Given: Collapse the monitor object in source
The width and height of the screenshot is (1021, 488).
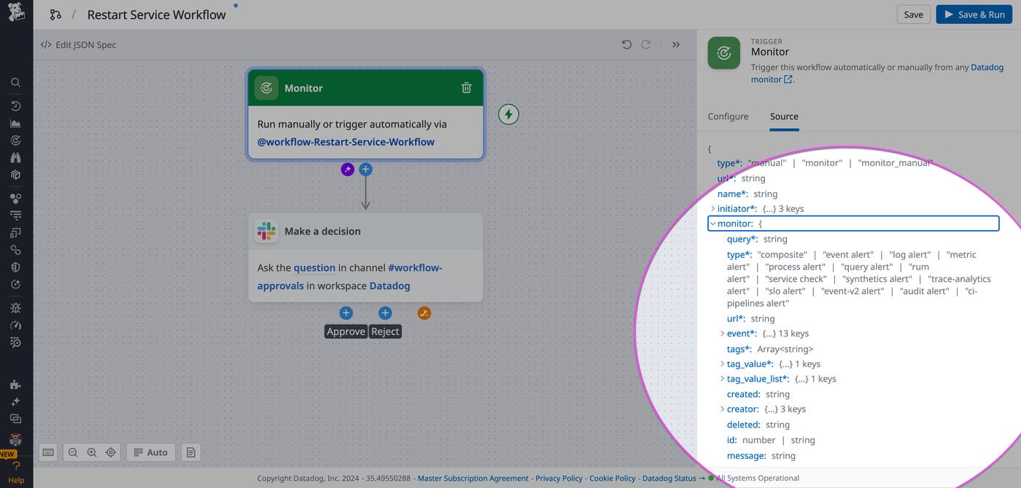Looking at the screenshot, I should [713, 224].
